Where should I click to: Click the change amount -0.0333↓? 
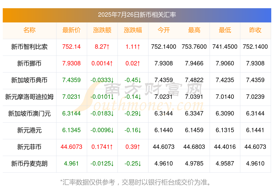102,80
